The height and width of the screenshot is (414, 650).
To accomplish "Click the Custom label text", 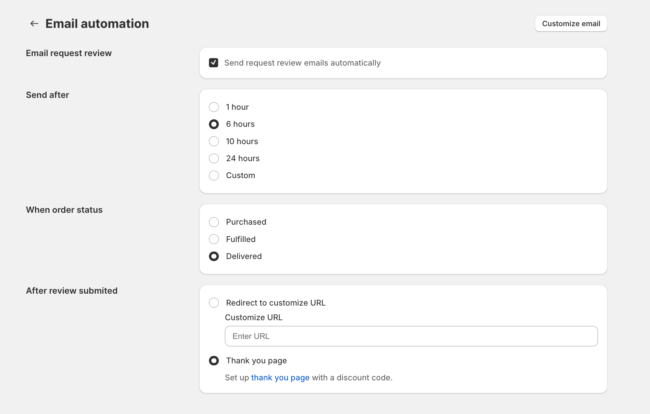I will coord(240,175).
